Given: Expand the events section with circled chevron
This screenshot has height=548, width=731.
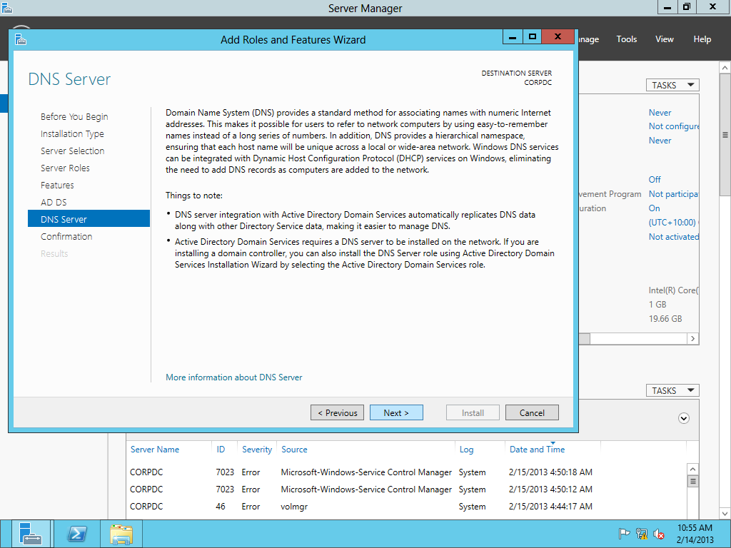Looking at the screenshot, I should coord(684,418).
